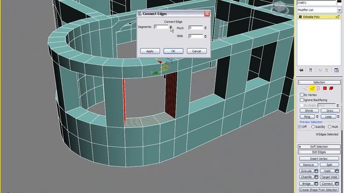
Task: Click OK in Connect Edges dialog
Action: [x=173, y=51]
